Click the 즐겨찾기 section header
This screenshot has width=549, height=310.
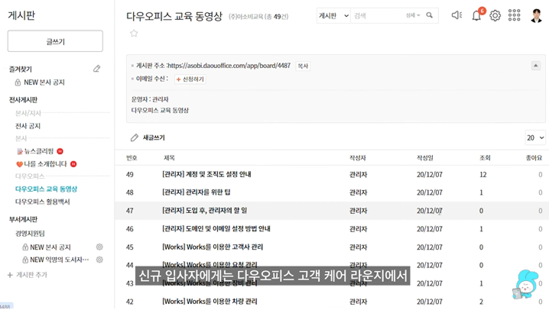[21, 69]
